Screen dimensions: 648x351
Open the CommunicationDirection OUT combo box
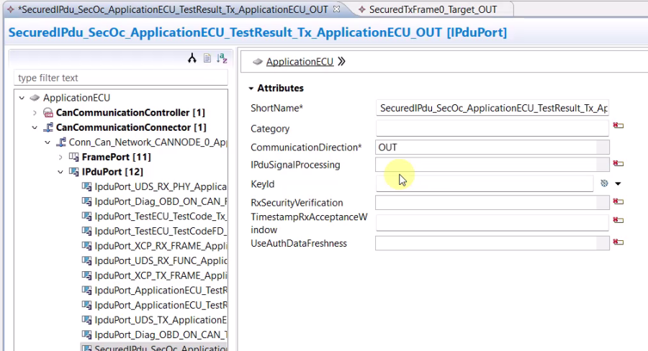point(492,147)
